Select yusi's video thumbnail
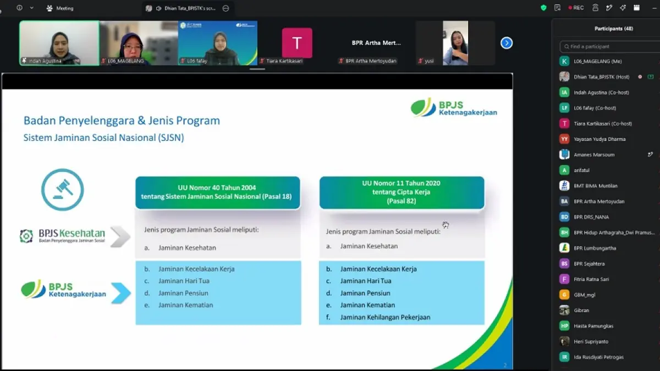 [x=455, y=43]
